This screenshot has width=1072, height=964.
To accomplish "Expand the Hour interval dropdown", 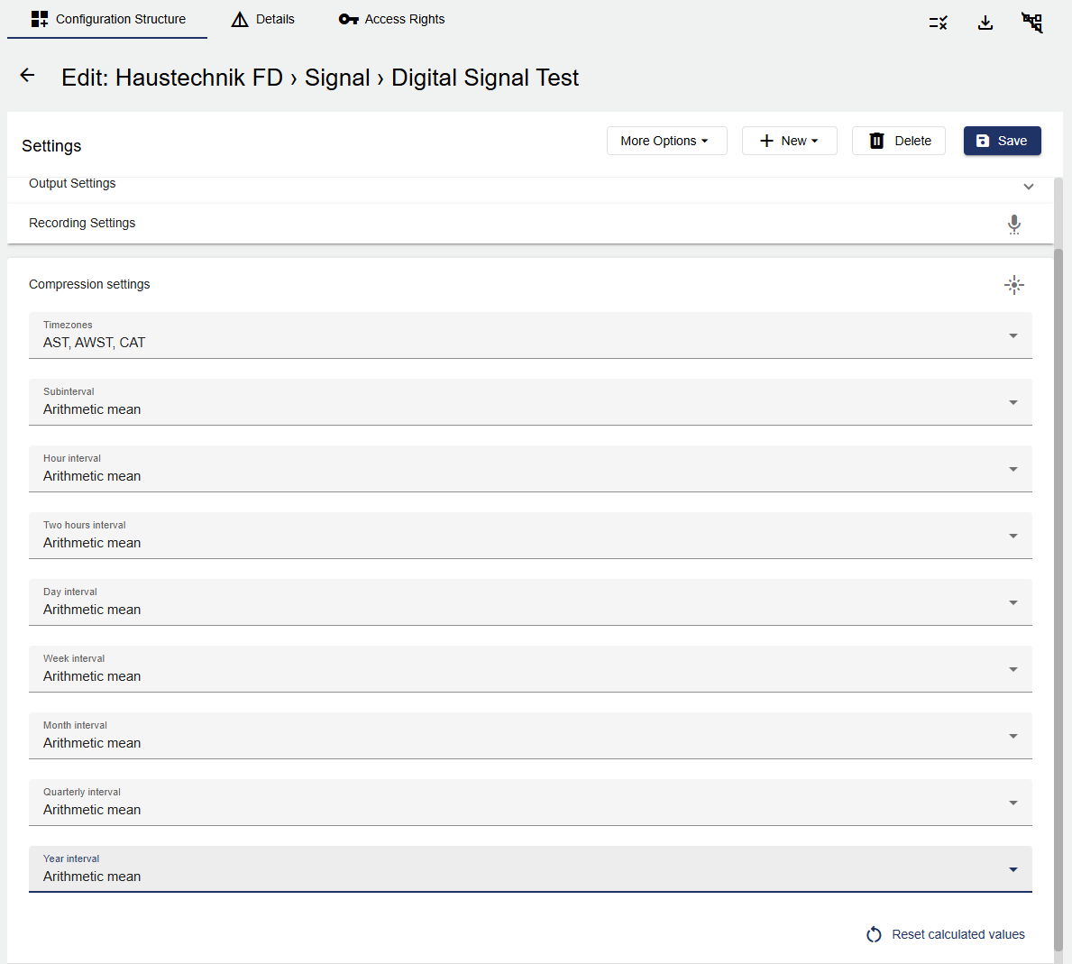I will [x=530, y=469].
